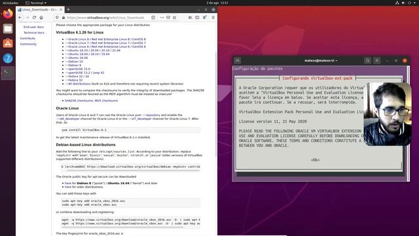
Task: Open Firefox hamburger menu
Action: [213, 18]
